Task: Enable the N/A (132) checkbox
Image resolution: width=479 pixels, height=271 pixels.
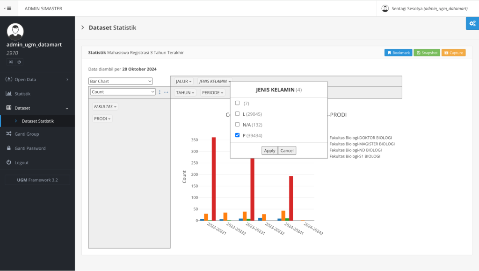Action: 238,125
